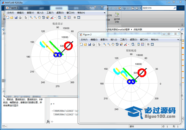
Task: Select Zoom In tool in Figure 2
Action: [105, 44]
